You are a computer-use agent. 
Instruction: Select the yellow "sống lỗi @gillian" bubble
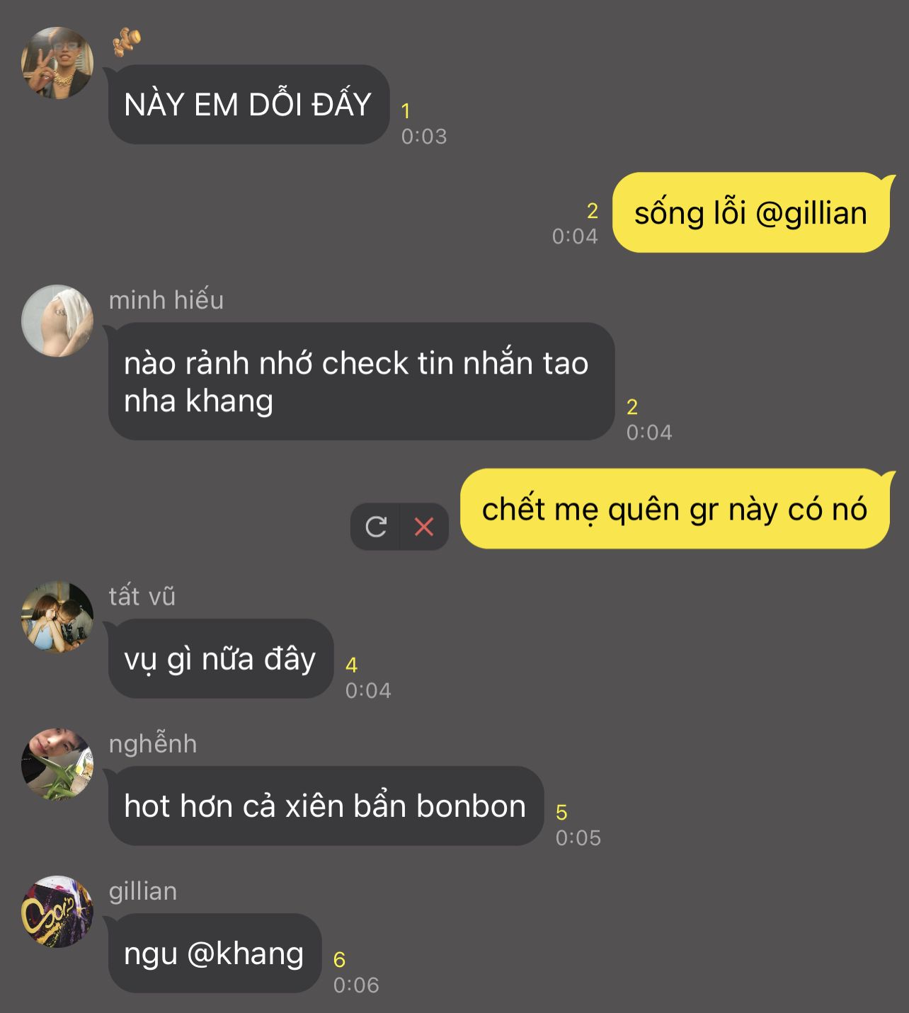[750, 212]
